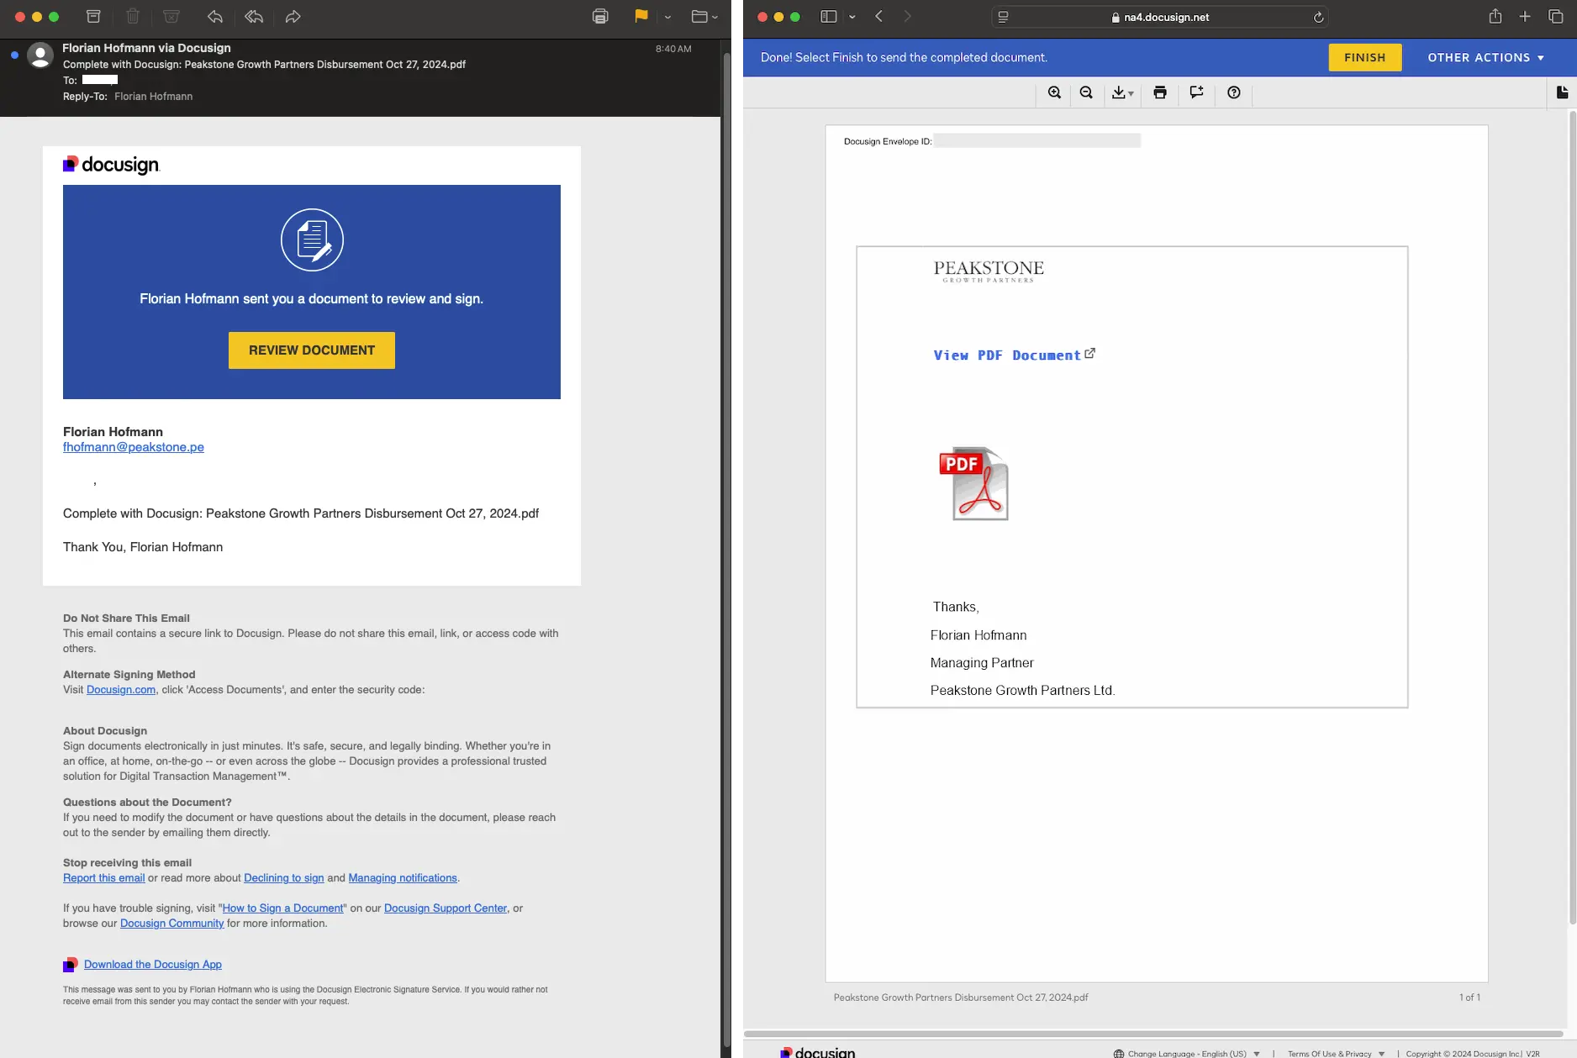Click the comment icon in Docusign toolbar
This screenshot has height=1058, width=1577.
(1196, 92)
